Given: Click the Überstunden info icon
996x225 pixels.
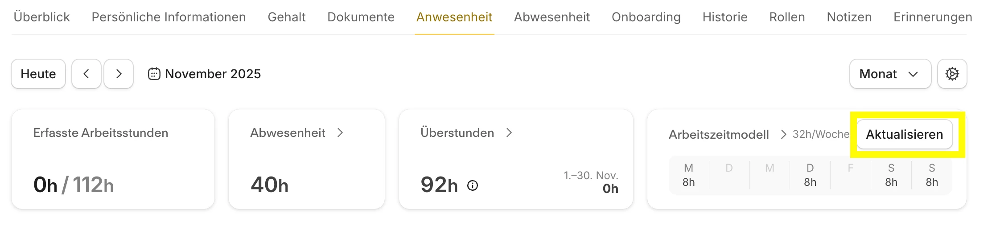Looking at the screenshot, I should 472,185.
